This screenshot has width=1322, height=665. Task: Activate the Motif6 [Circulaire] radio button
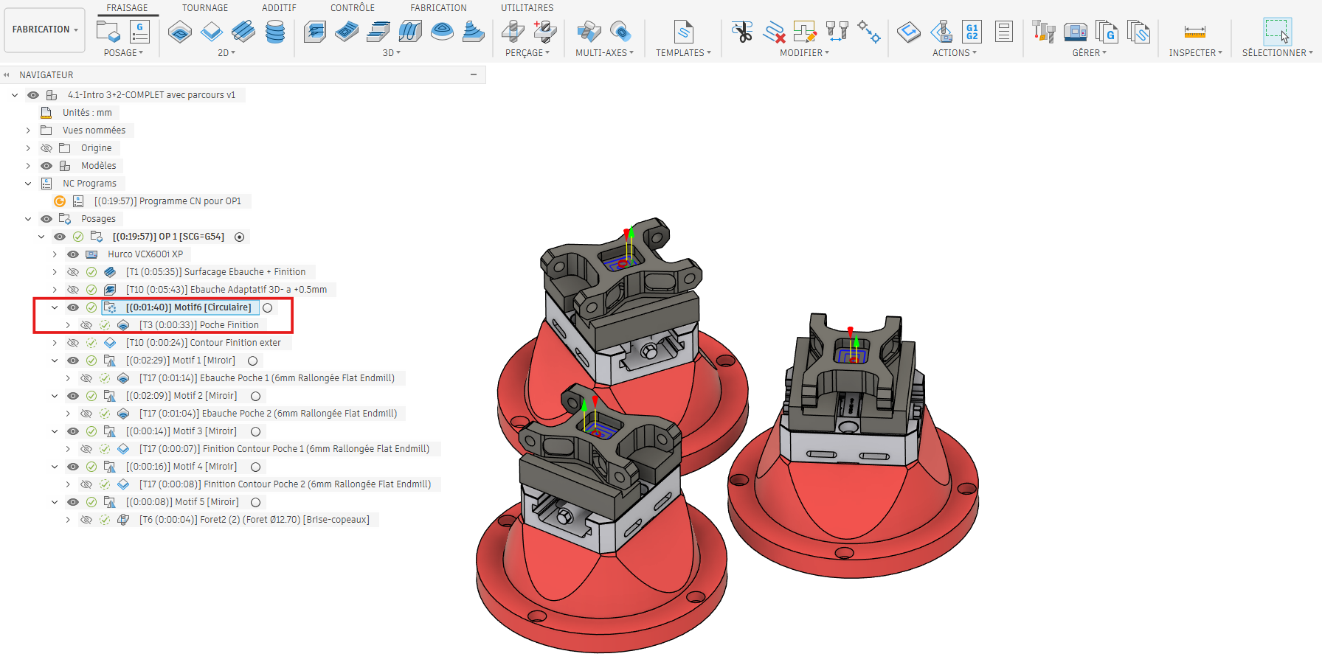pyautogui.click(x=268, y=307)
